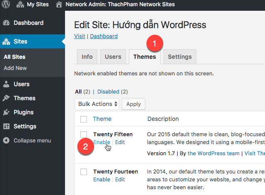
Task: Click the Edit Site page heading
Action: click(x=140, y=25)
